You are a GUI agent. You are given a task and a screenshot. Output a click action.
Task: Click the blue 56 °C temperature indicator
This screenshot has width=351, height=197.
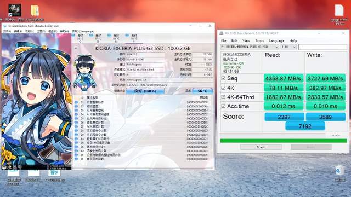(x=202, y=91)
